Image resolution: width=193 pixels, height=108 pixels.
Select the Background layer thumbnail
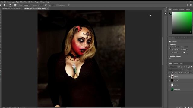click(172, 89)
